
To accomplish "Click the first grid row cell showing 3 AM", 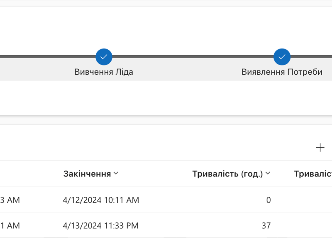I will [9, 200].
